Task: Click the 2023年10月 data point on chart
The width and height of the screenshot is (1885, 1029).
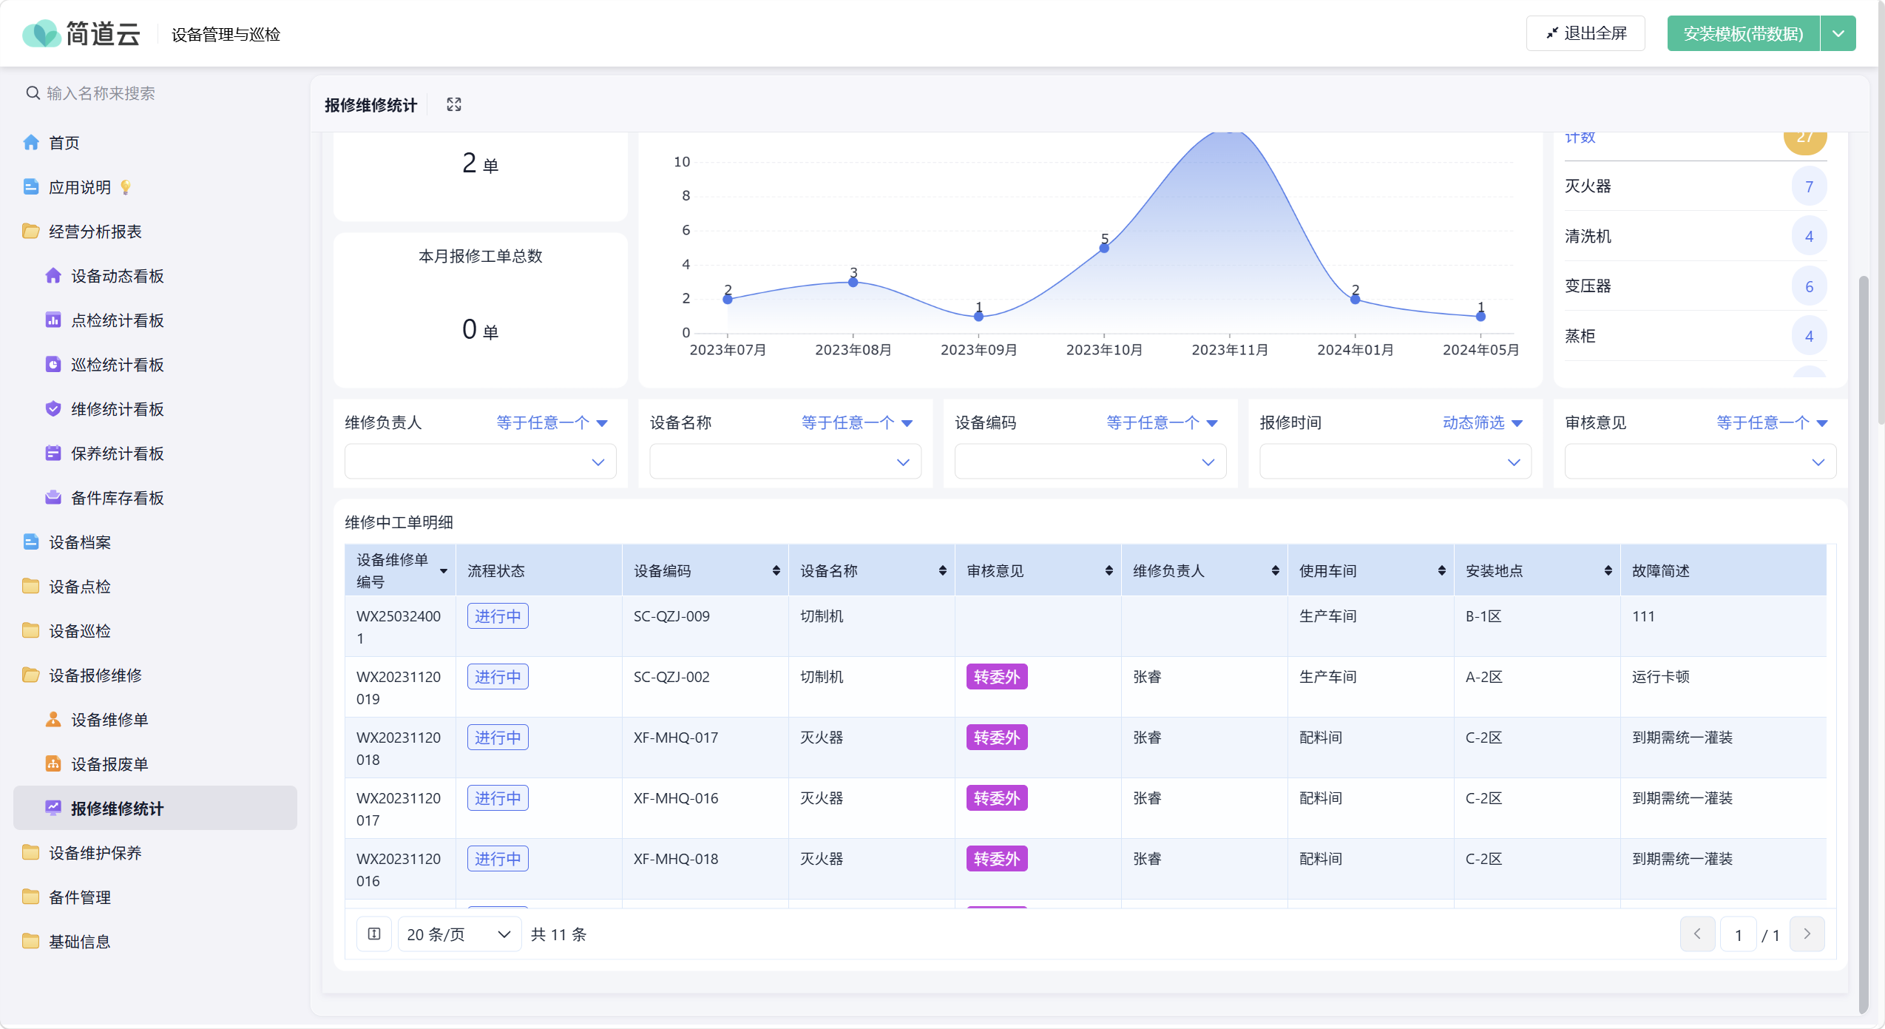Action: pos(1104,248)
